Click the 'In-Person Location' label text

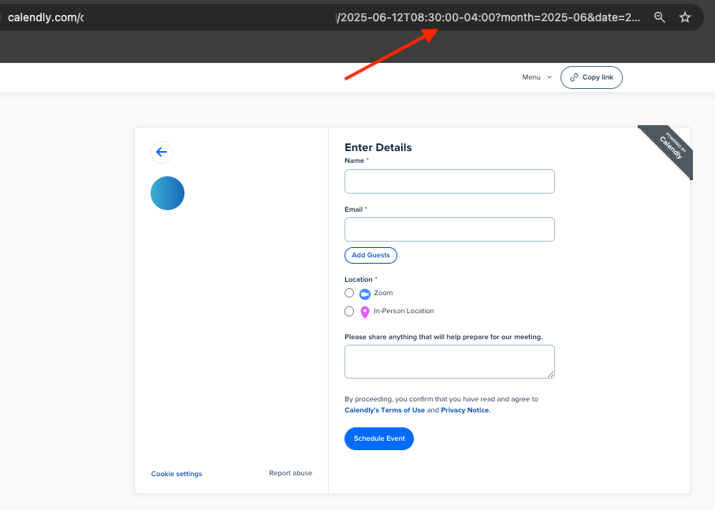(404, 311)
